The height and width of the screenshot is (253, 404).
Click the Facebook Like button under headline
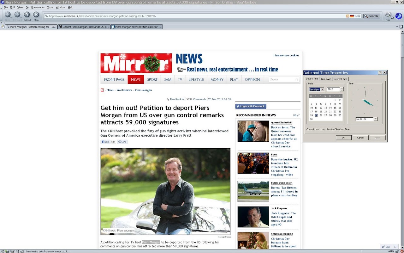[106, 142]
